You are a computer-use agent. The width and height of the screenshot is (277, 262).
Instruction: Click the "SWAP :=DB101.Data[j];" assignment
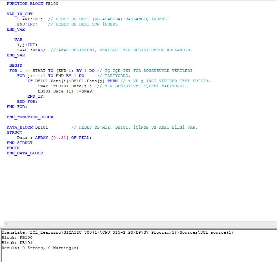(65, 86)
